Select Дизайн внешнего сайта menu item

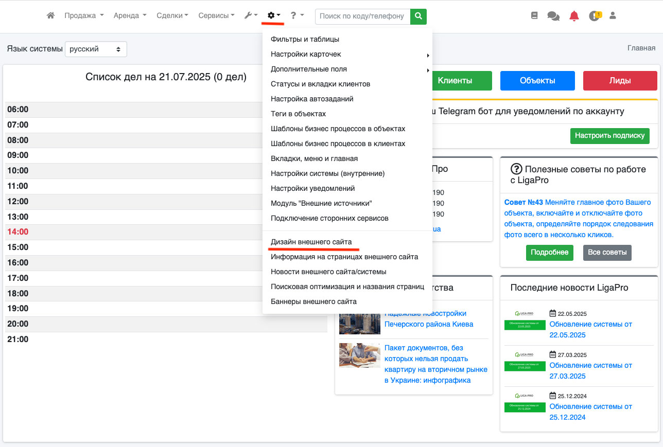tap(311, 242)
